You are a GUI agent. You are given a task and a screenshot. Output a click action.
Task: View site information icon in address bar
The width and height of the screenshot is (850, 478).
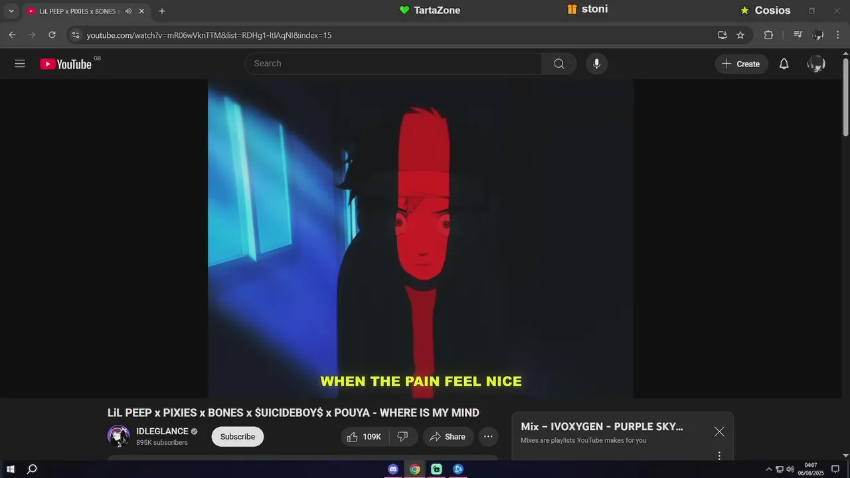(x=75, y=35)
